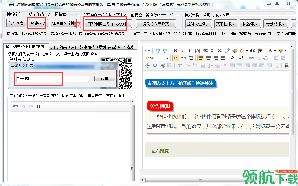Screen dimensions: 298x186
Task: Make selected text superscript
Action: pos(212,51)
